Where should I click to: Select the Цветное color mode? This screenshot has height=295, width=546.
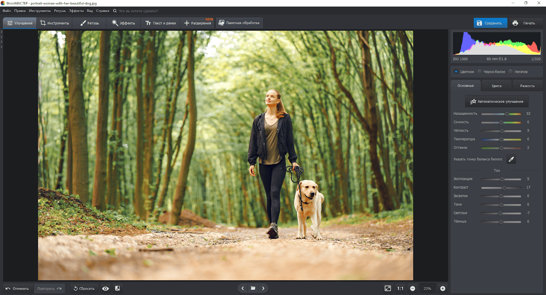click(456, 72)
